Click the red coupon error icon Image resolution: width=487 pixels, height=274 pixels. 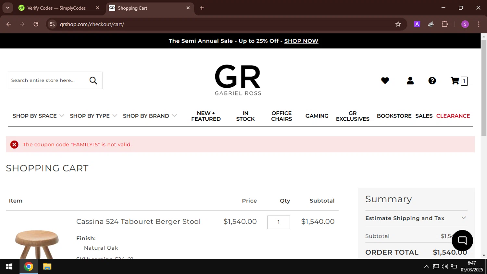14,144
